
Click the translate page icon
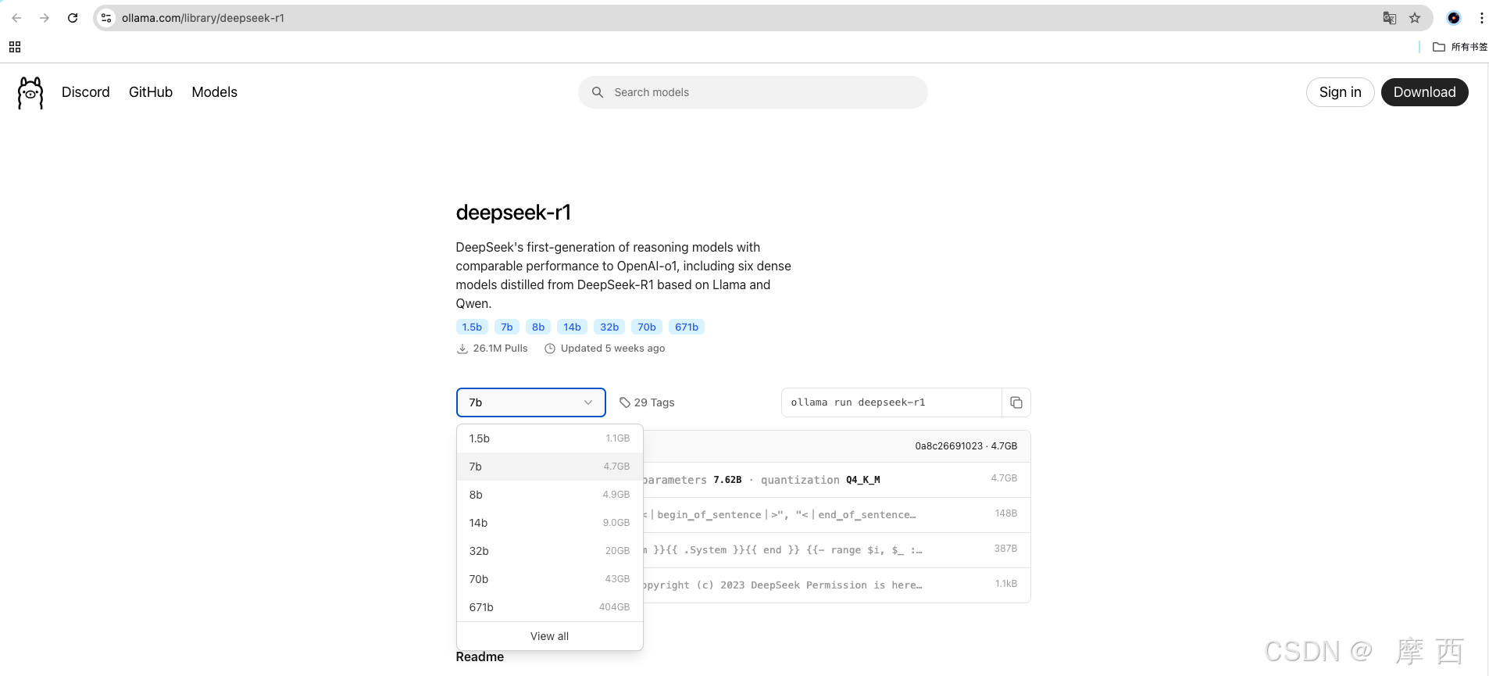click(x=1389, y=18)
